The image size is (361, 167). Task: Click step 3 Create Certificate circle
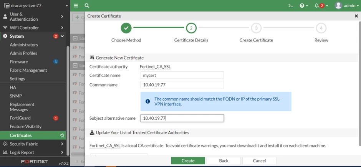tap(256, 28)
